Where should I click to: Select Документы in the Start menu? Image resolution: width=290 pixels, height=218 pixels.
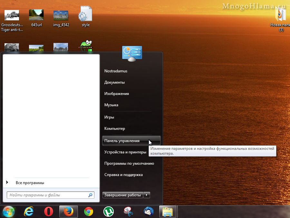click(114, 82)
